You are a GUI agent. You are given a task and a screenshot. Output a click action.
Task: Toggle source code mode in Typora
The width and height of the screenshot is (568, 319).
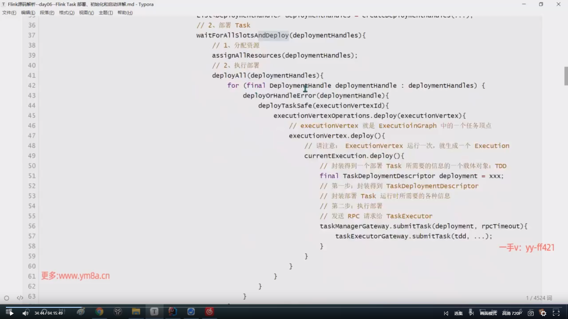(20, 298)
